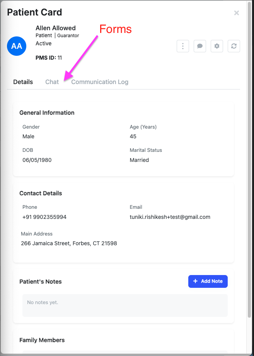254x356 pixels.
Task: Click the AA avatar circle
Action: [x=17, y=46]
